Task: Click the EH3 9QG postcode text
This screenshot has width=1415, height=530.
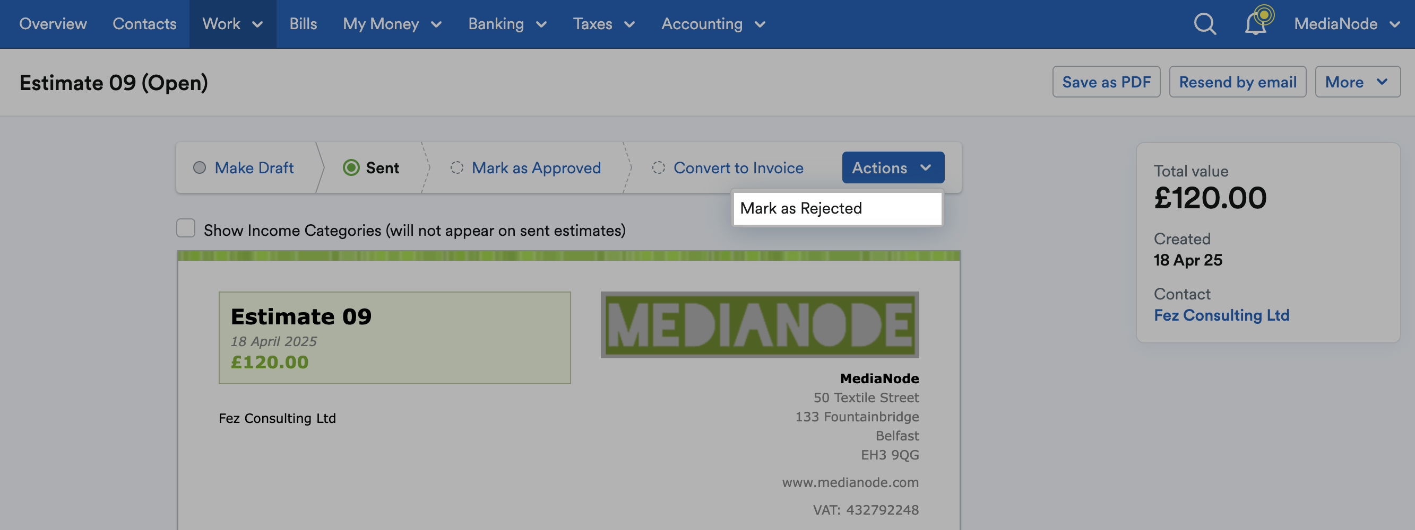Action: coord(890,455)
